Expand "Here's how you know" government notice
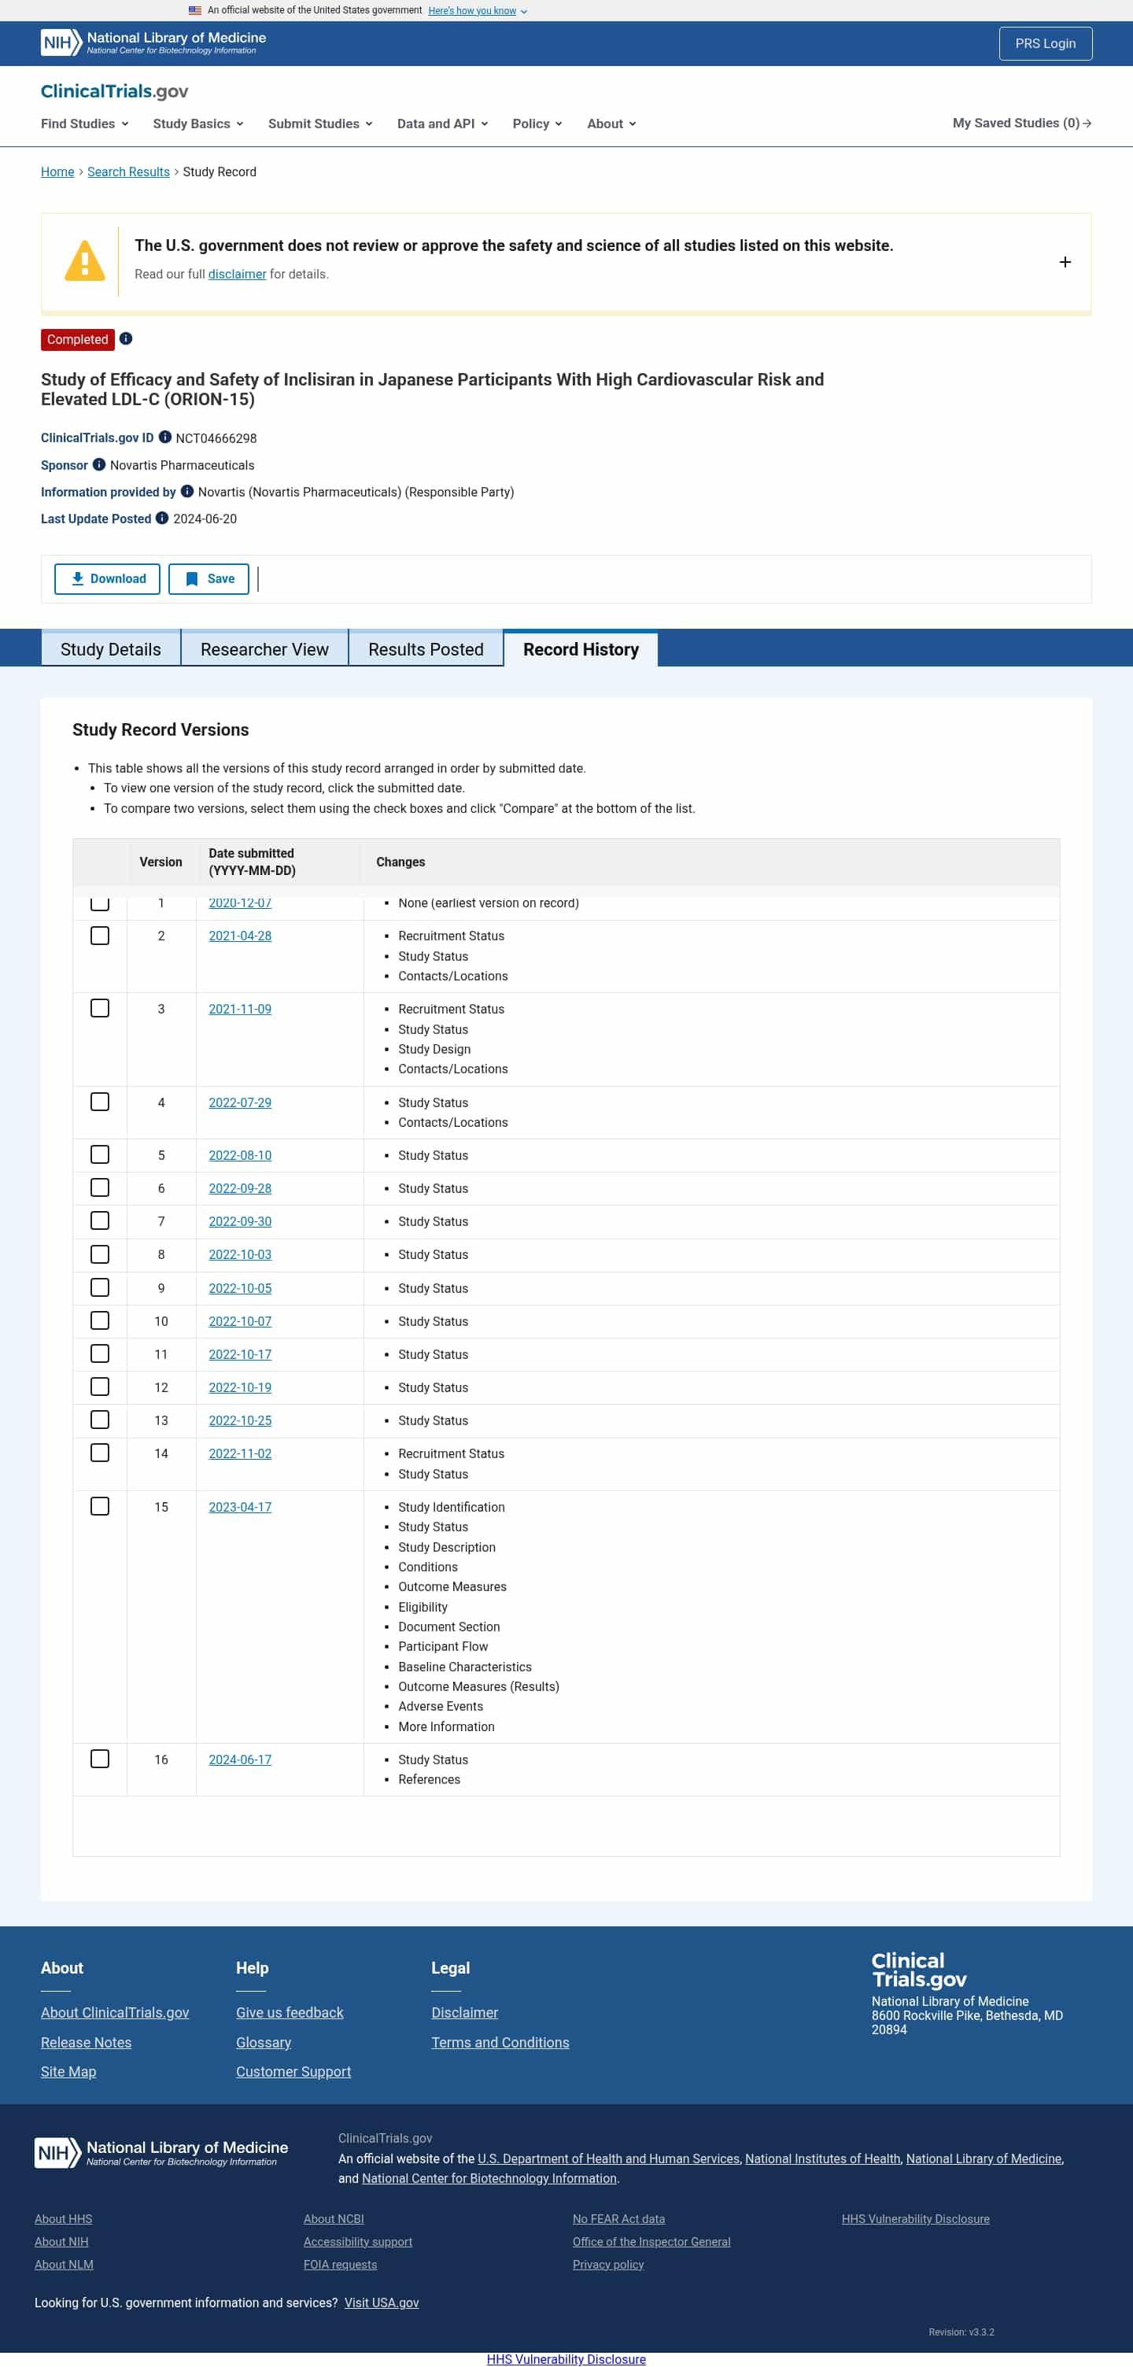 pyautogui.click(x=477, y=11)
